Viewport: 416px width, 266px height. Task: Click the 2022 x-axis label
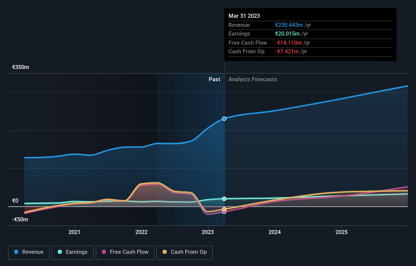pos(141,232)
